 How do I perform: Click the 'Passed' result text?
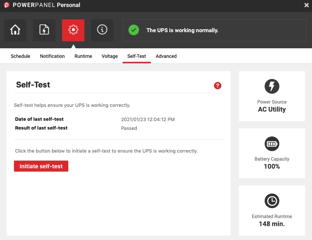click(129, 128)
